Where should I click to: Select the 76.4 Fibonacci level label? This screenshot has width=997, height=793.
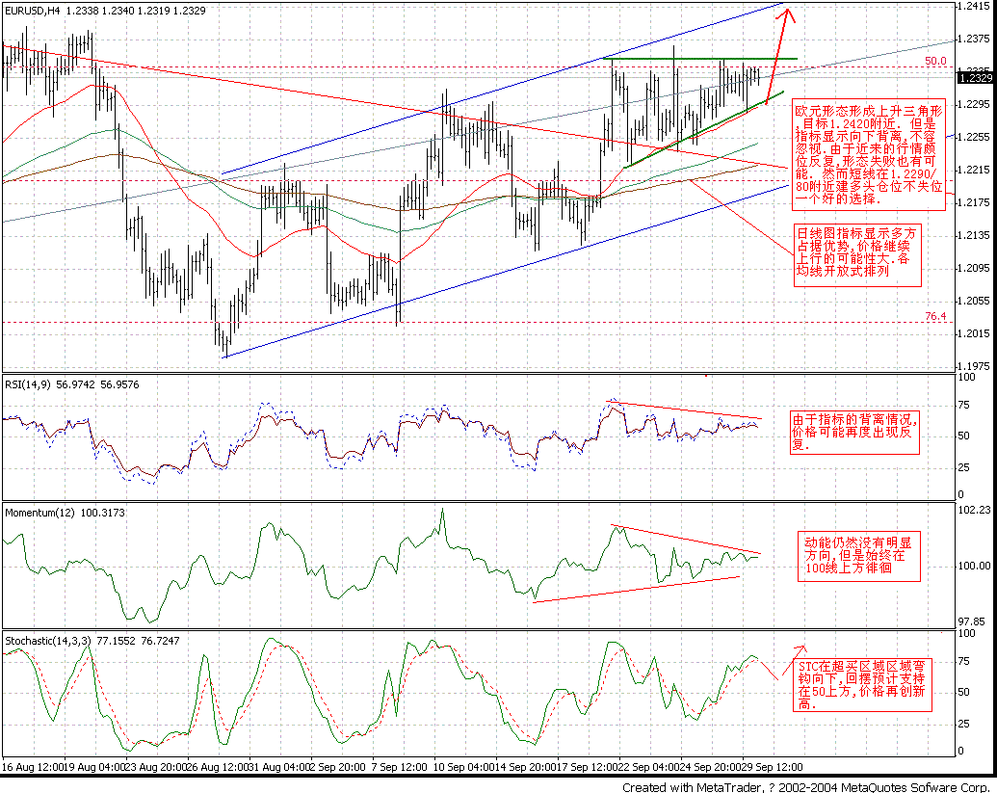934,316
